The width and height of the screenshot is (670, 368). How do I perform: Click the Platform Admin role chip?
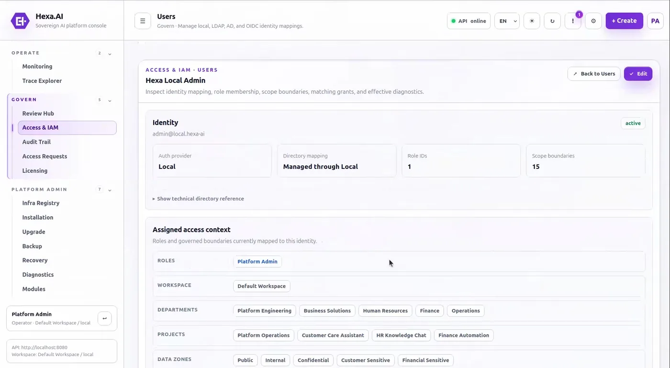coord(257,262)
